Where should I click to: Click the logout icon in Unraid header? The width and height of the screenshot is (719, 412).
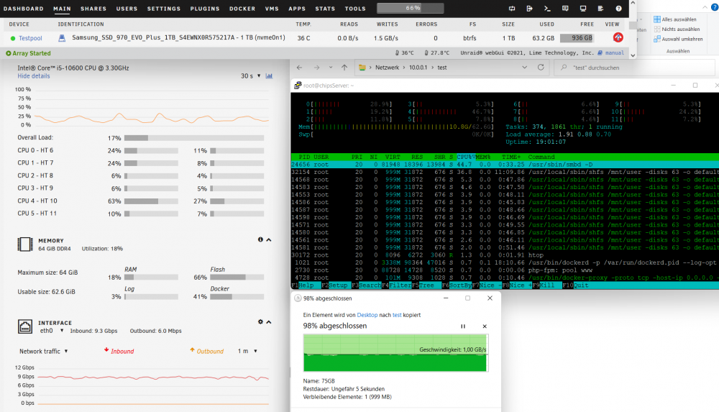(x=529, y=8)
